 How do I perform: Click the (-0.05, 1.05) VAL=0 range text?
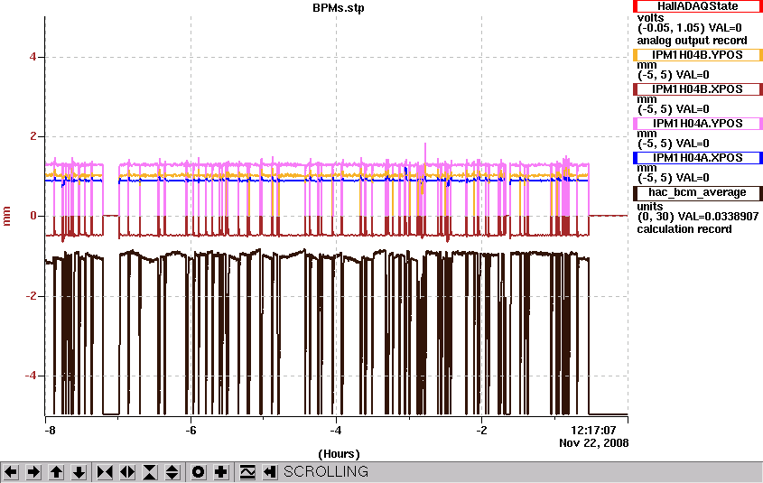(690, 28)
